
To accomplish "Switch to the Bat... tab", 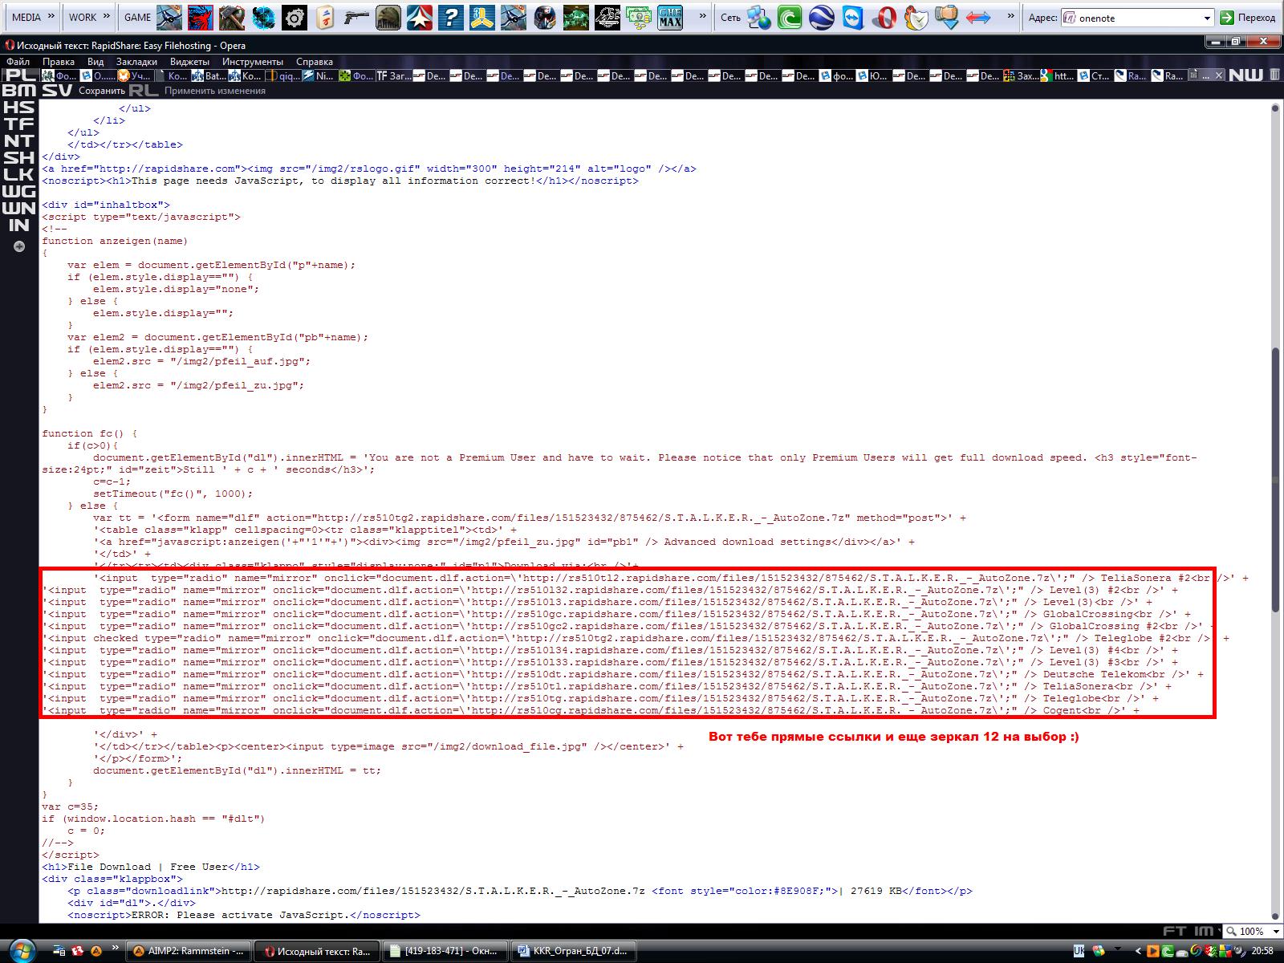I will [x=209, y=75].
